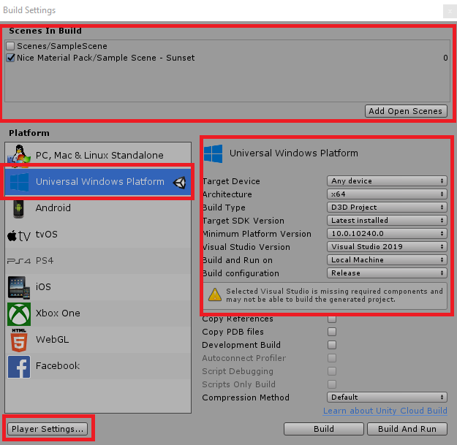Click the scene build index 0
This screenshot has width=457, height=445.
(445, 58)
